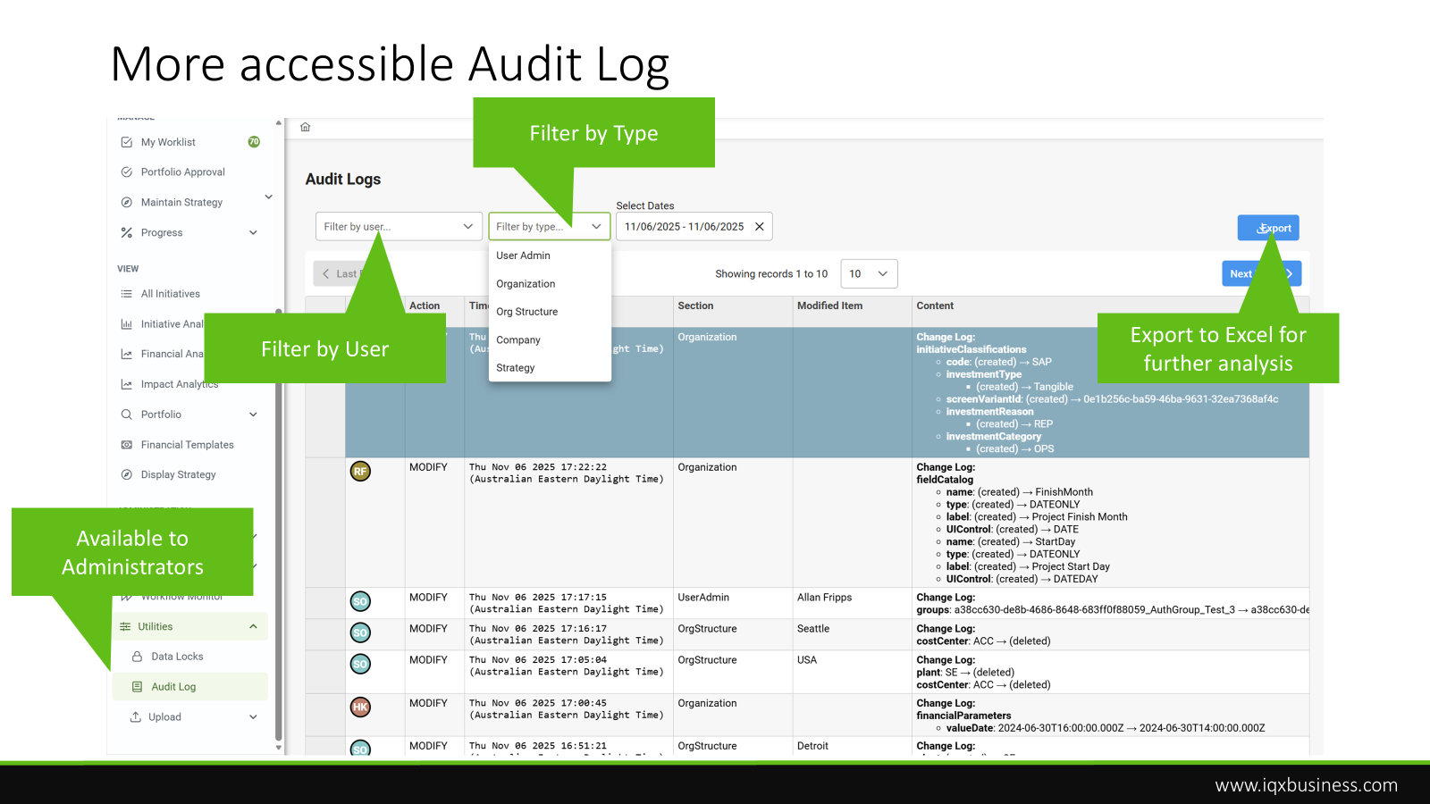Expand the Upload submenu
The width and height of the screenshot is (1430, 804).
click(x=253, y=717)
